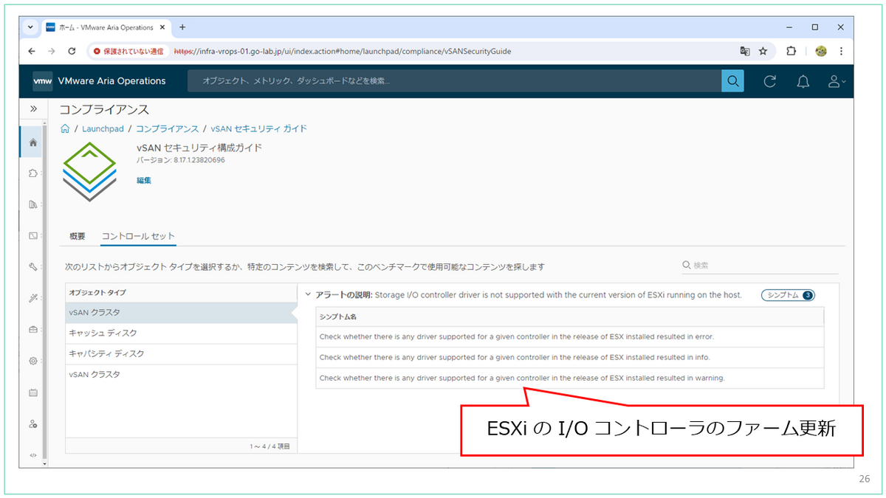Click the refresh icon in Aria header
The width and height of the screenshot is (886, 498).
pyautogui.click(x=770, y=81)
